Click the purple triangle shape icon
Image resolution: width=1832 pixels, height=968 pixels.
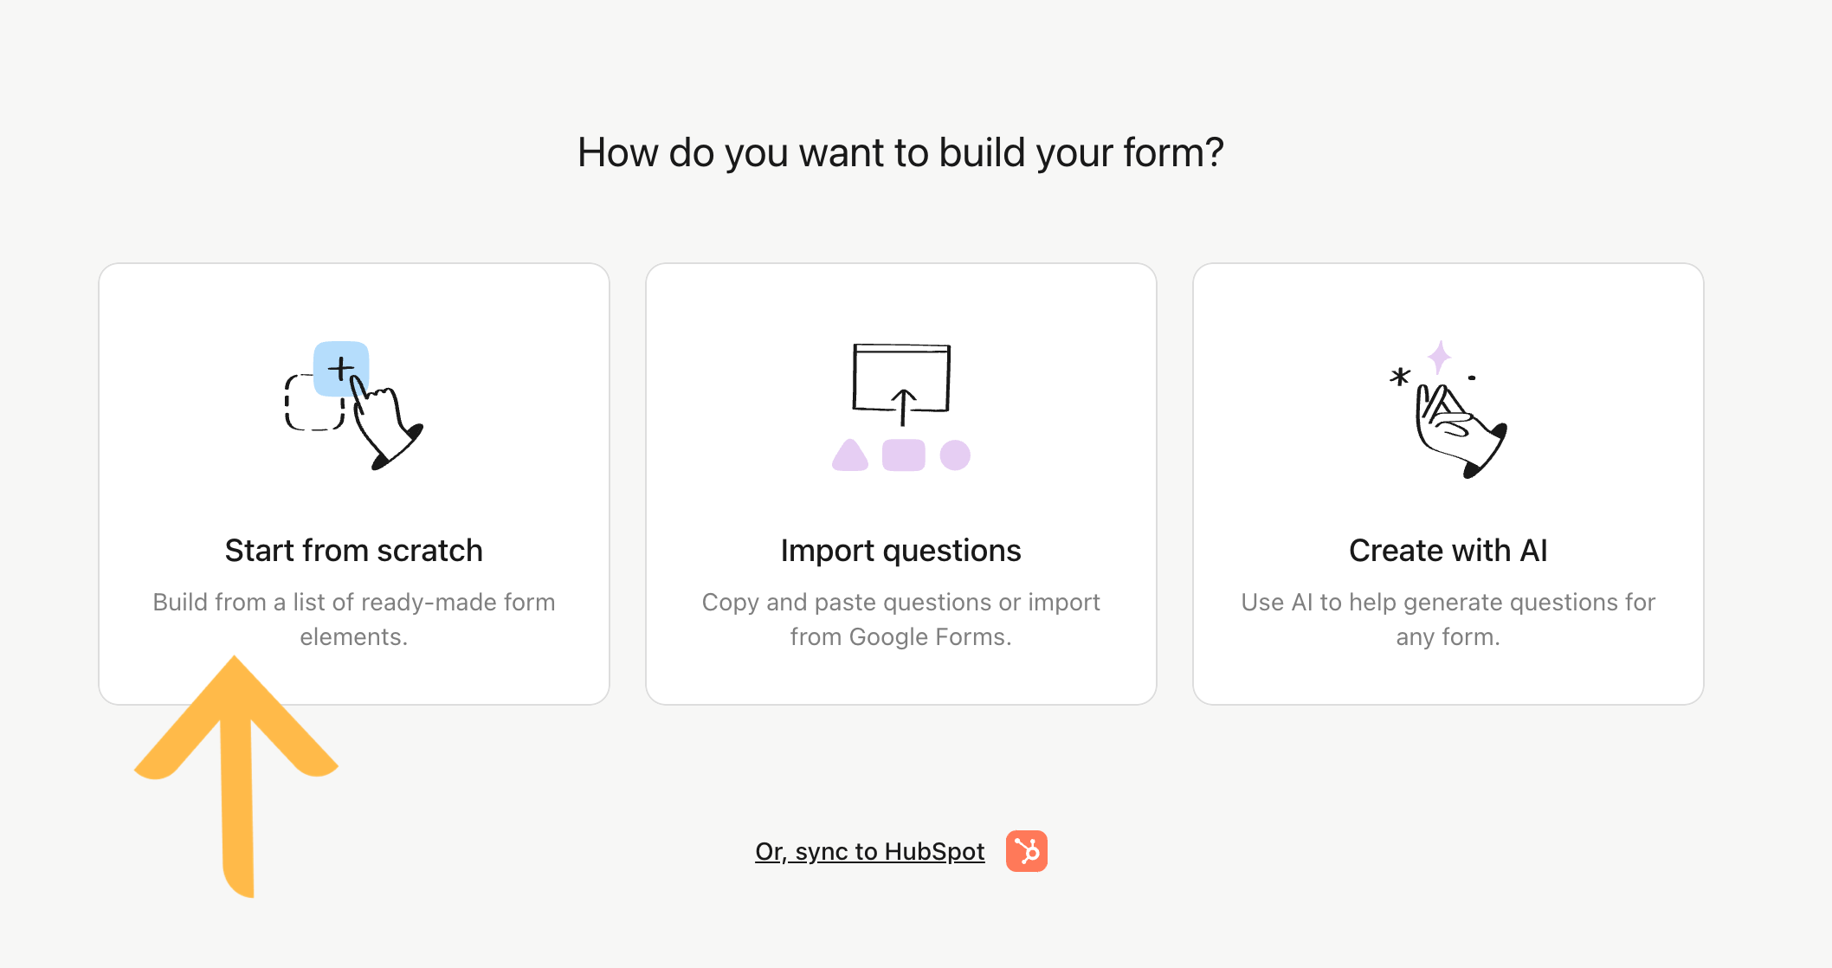850,455
